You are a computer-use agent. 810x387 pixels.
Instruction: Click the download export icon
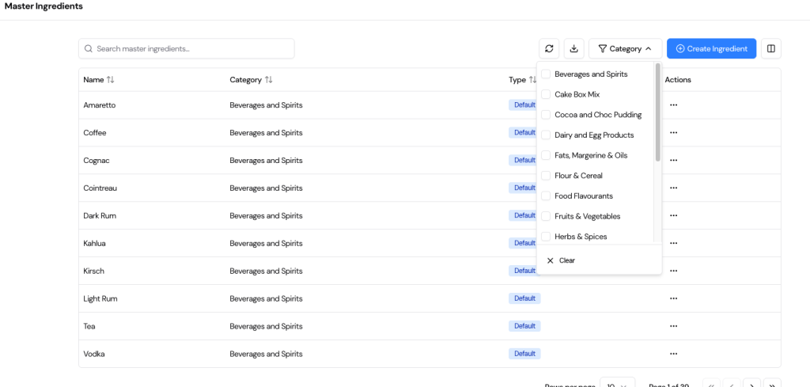[x=573, y=48]
